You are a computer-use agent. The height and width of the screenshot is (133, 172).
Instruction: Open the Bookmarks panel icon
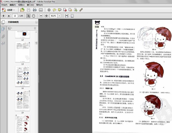3,29
